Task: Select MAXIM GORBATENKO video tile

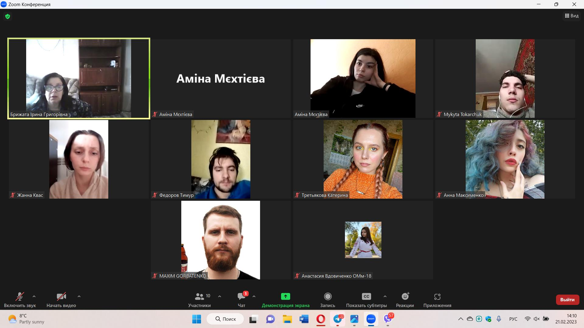Action: click(x=221, y=240)
